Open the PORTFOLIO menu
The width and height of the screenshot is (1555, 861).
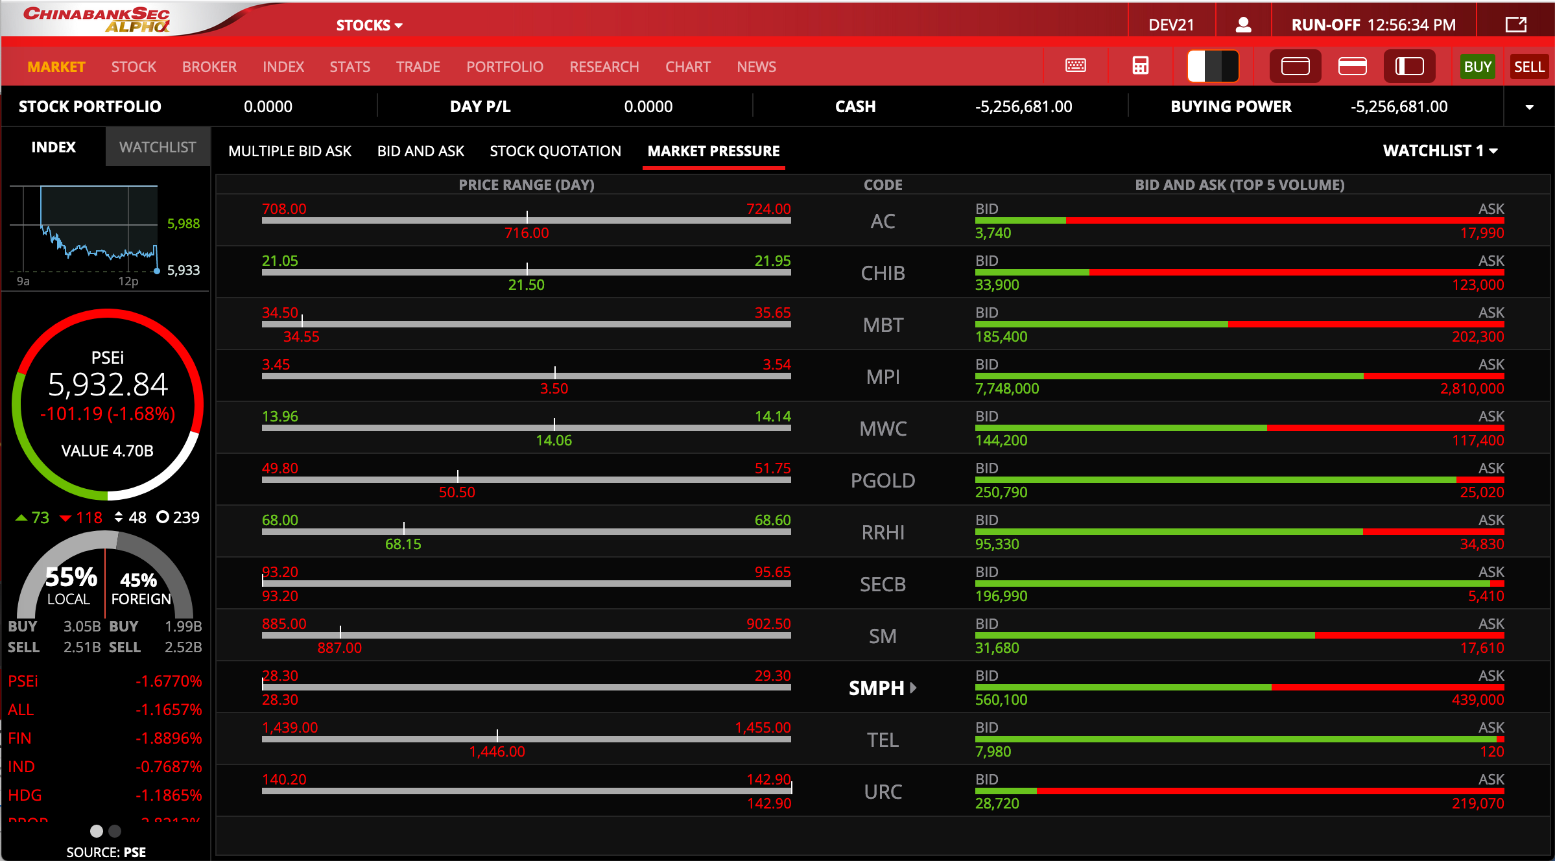[x=504, y=67]
